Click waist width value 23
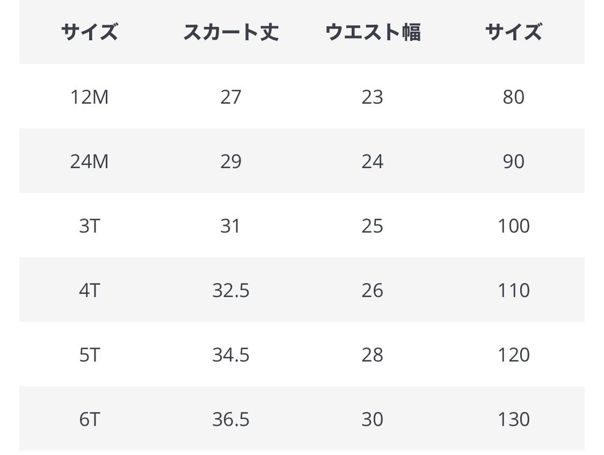This screenshot has width=604, height=455. 372,97
